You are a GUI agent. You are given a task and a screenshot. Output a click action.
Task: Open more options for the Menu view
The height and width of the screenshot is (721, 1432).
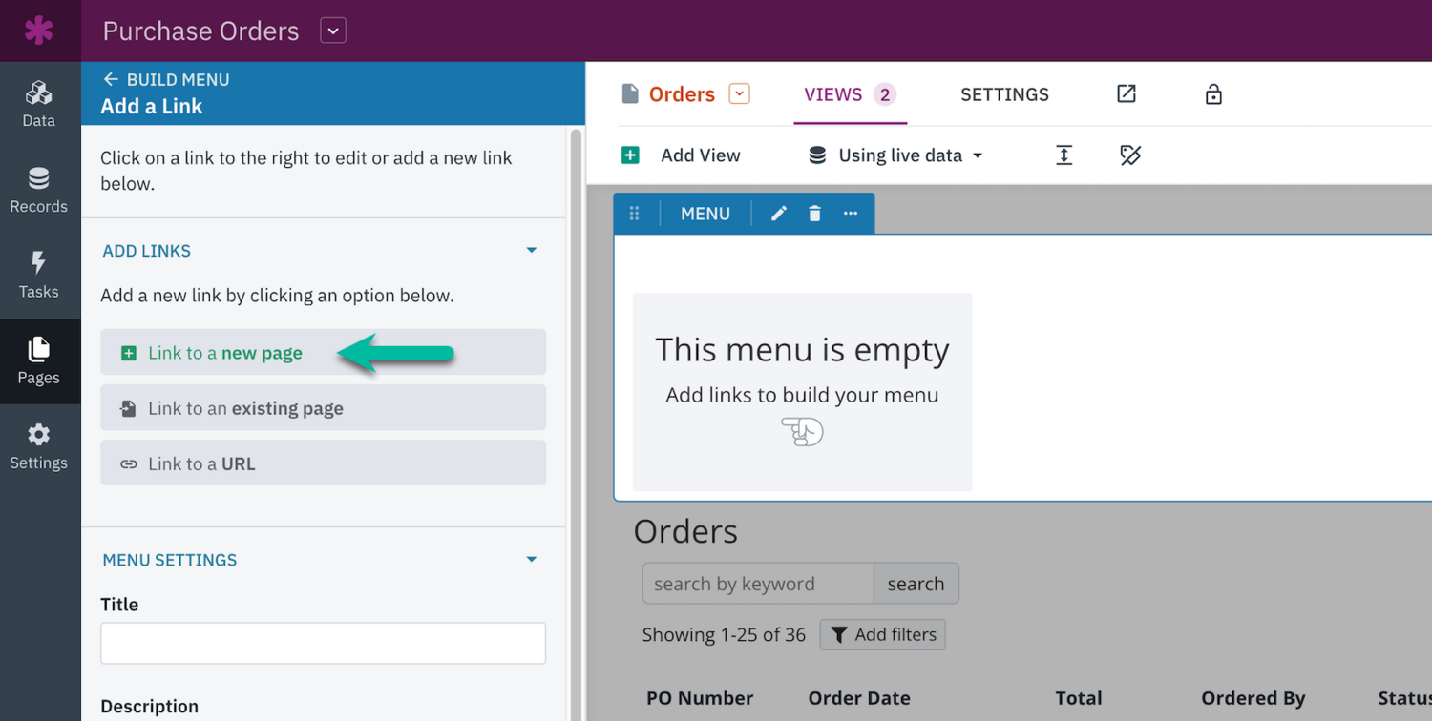tap(851, 213)
